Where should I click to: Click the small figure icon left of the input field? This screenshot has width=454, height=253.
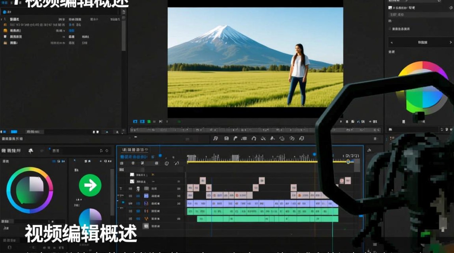point(31,151)
